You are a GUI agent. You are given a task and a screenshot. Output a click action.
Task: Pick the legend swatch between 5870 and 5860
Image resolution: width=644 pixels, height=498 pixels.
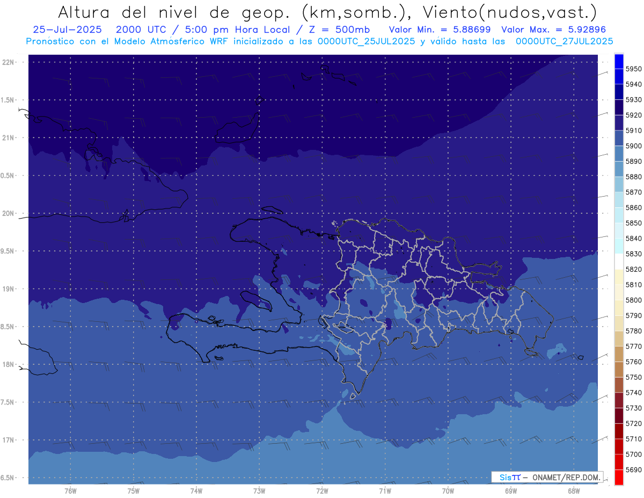click(x=619, y=199)
